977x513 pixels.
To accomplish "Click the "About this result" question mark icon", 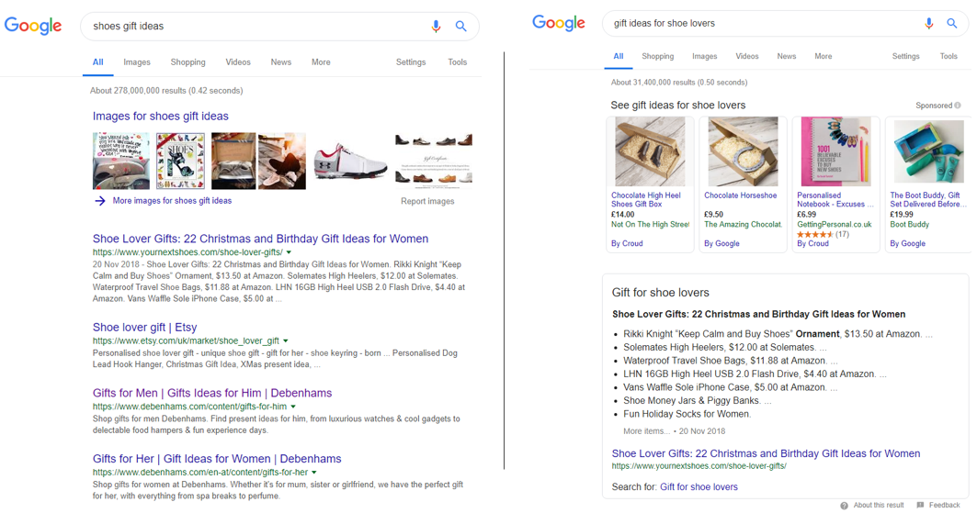I will (x=845, y=506).
